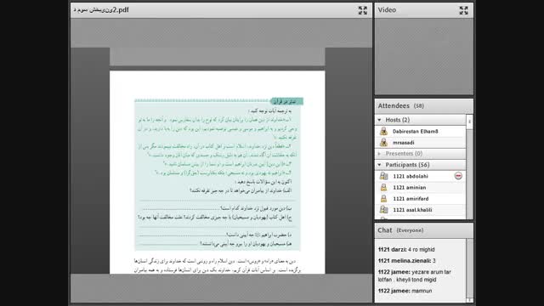
Task: Click the chat pod scrollbar
Action: click(x=469, y=270)
